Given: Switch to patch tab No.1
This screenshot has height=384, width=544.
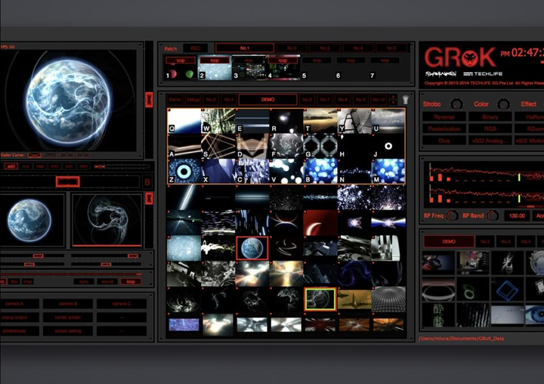Looking at the screenshot, I should point(245,48).
